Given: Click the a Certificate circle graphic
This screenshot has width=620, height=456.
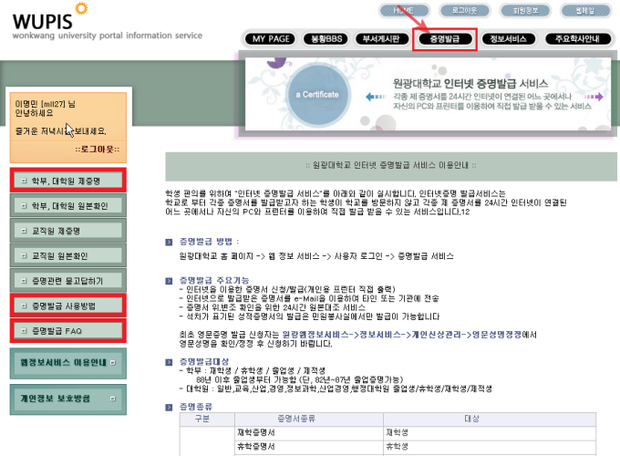Looking at the screenshot, I should [318, 95].
